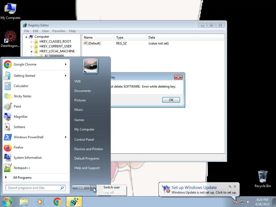Open File Explorer from the taskbar
Screen dimensions: 276x207
pyautogui.click(x=24, y=202)
